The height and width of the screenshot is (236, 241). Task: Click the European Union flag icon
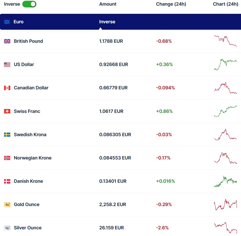(x=7, y=22)
